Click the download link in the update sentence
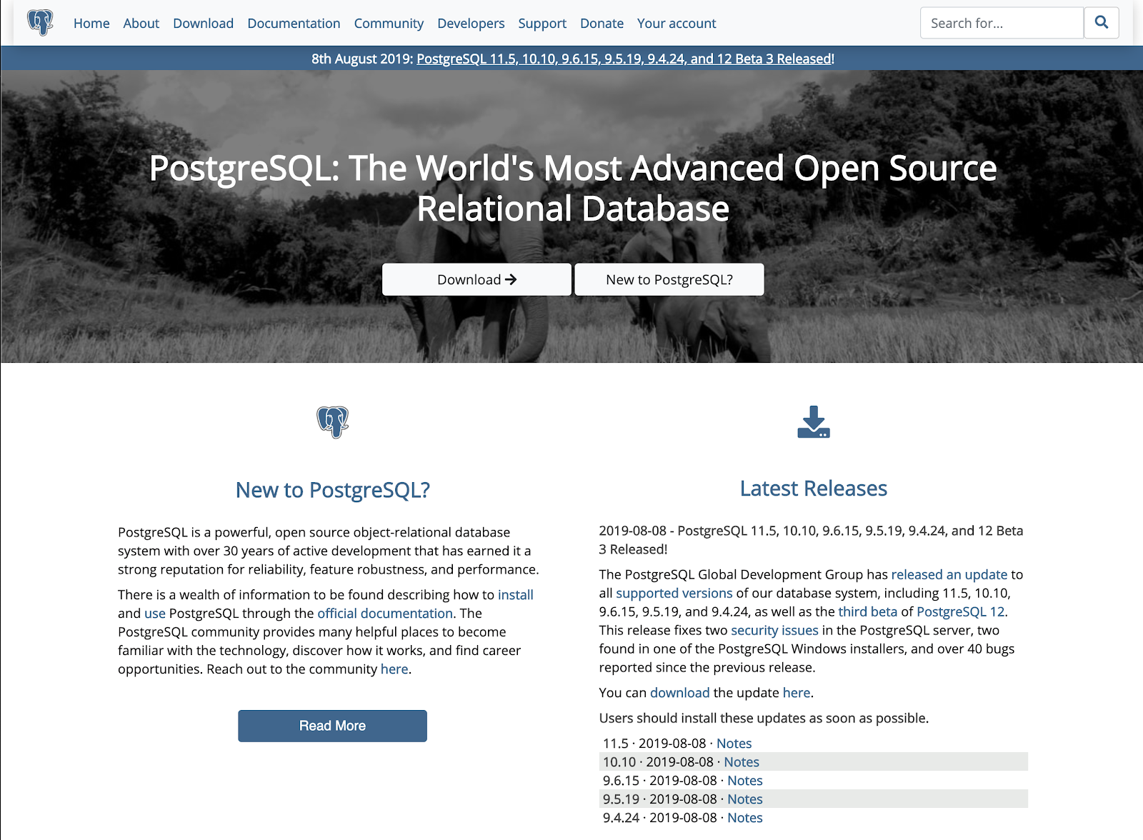1143x840 pixels. (x=680, y=692)
